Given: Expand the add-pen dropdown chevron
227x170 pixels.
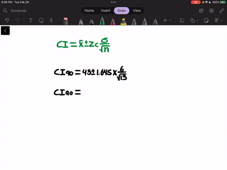Looking at the screenshot, I should coord(170,20).
